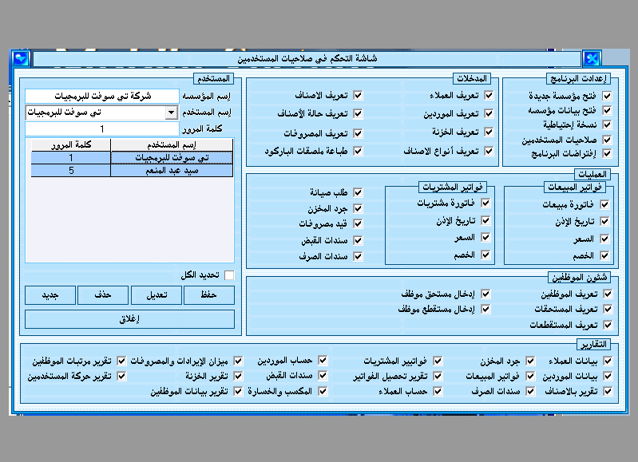The height and width of the screenshot is (462, 638).
Task: Toggle تقرير بيانات الموظفين checkbox
Action: (239, 391)
